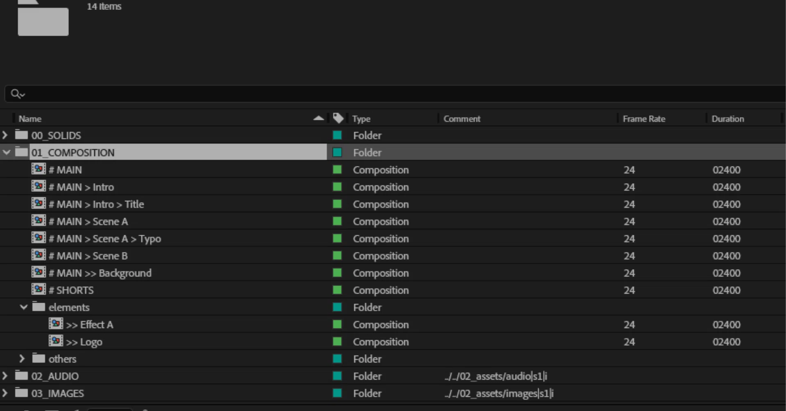Click composition icon of # MAIN >> Background

coord(38,272)
